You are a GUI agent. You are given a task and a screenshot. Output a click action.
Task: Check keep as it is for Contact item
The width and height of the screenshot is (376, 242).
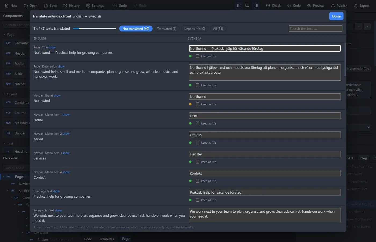[x=197, y=181]
